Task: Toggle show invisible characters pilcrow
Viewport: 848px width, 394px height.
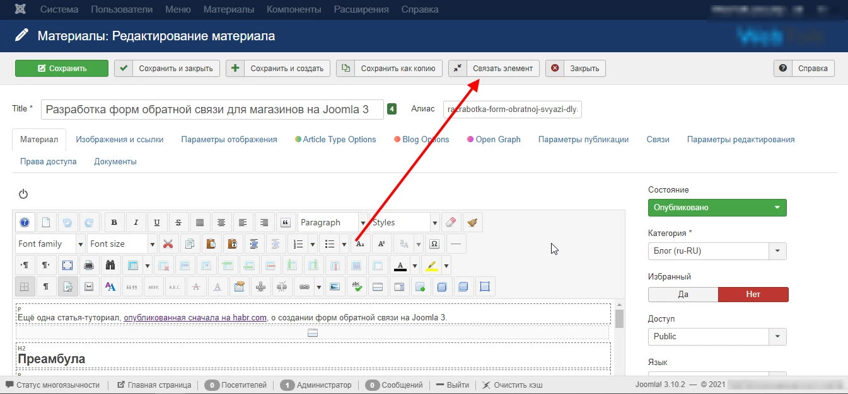Action: 45,286
